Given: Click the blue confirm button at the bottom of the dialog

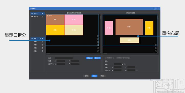Looking at the screenshot, I should tap(94, 76).
